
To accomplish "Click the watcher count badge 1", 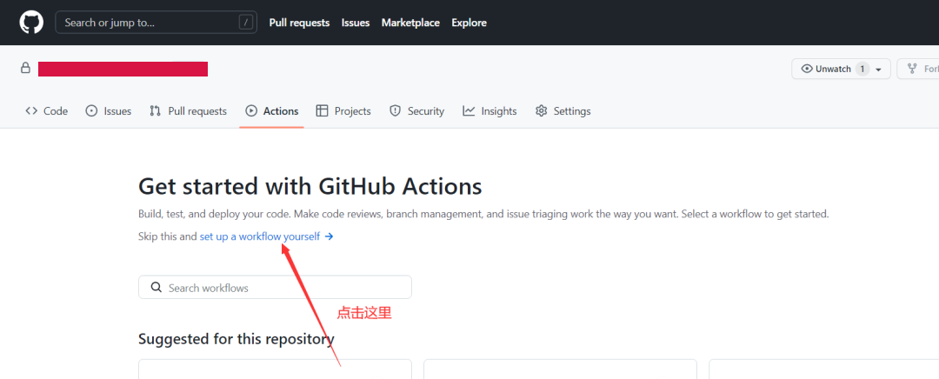I will [862, 69].
